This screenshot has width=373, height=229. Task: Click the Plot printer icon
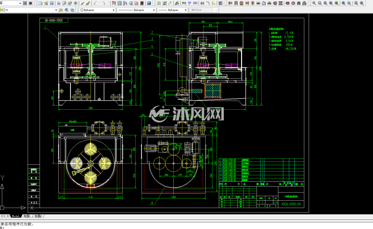[x=59, y=3]
